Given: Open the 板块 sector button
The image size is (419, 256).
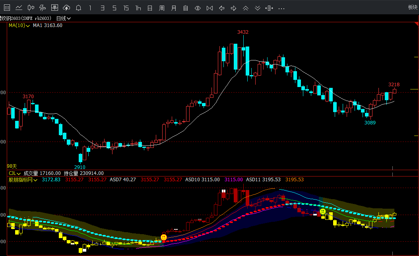Looking at the screenshot, I should tap(413, 8).
